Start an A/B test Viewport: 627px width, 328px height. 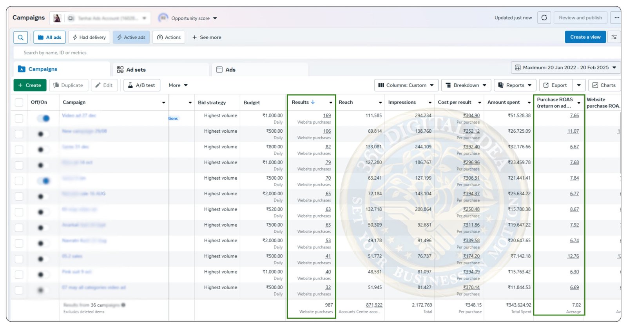click(141, 85)
